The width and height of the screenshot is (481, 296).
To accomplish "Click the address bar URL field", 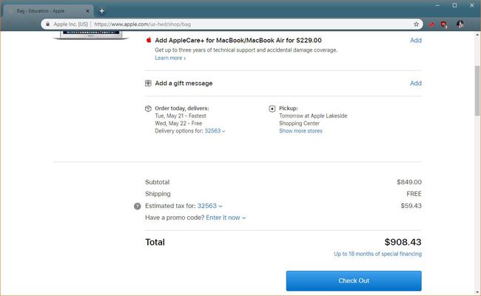I will coord(232,24).
